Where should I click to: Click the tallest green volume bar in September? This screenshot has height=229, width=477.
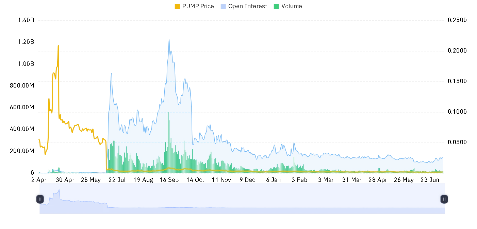[168, 142]
